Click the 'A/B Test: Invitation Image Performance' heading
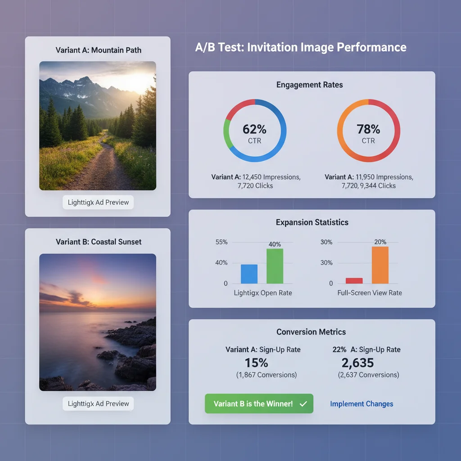 pyautogui.click(x=301, y=47)
